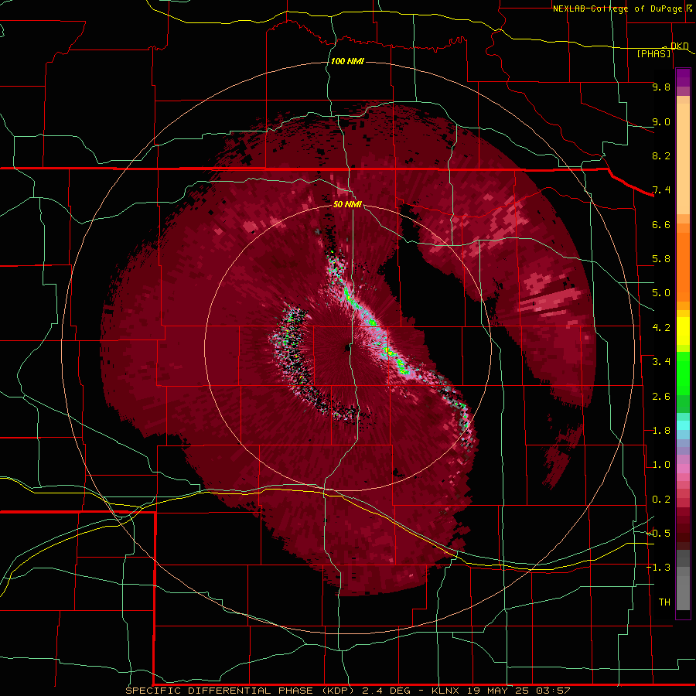696x696 pixels.
Task: Click the bright green segment of color bar
Action: [683, 372]
